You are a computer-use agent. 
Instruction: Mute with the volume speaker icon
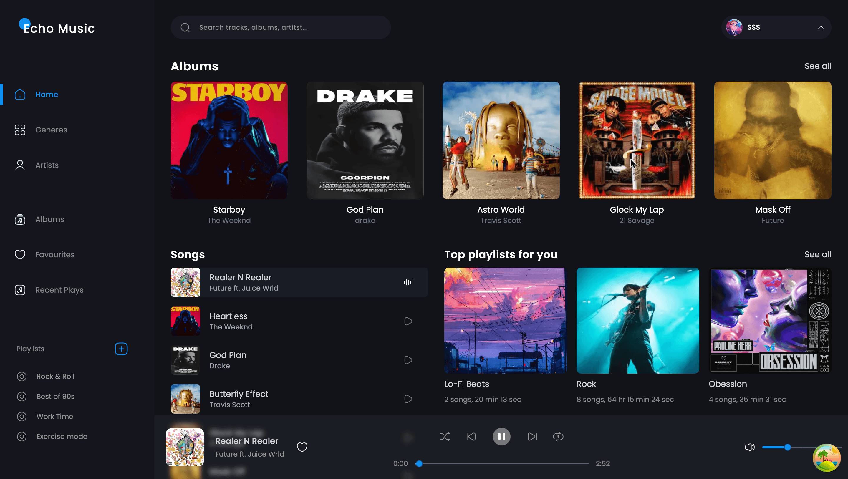(750, 447)
